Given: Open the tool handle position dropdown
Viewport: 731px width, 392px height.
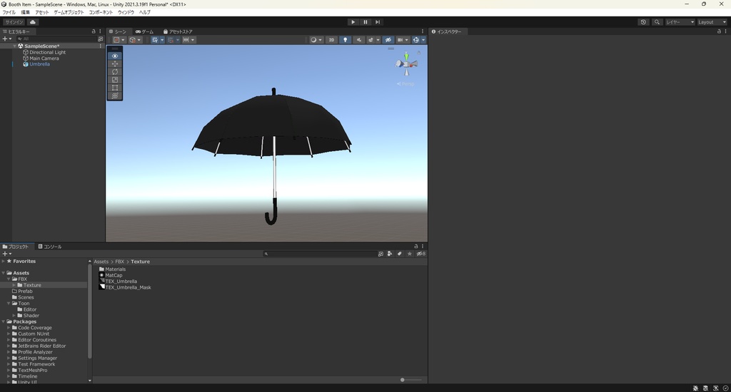Looking at the screenshot, I should point(119,40).
